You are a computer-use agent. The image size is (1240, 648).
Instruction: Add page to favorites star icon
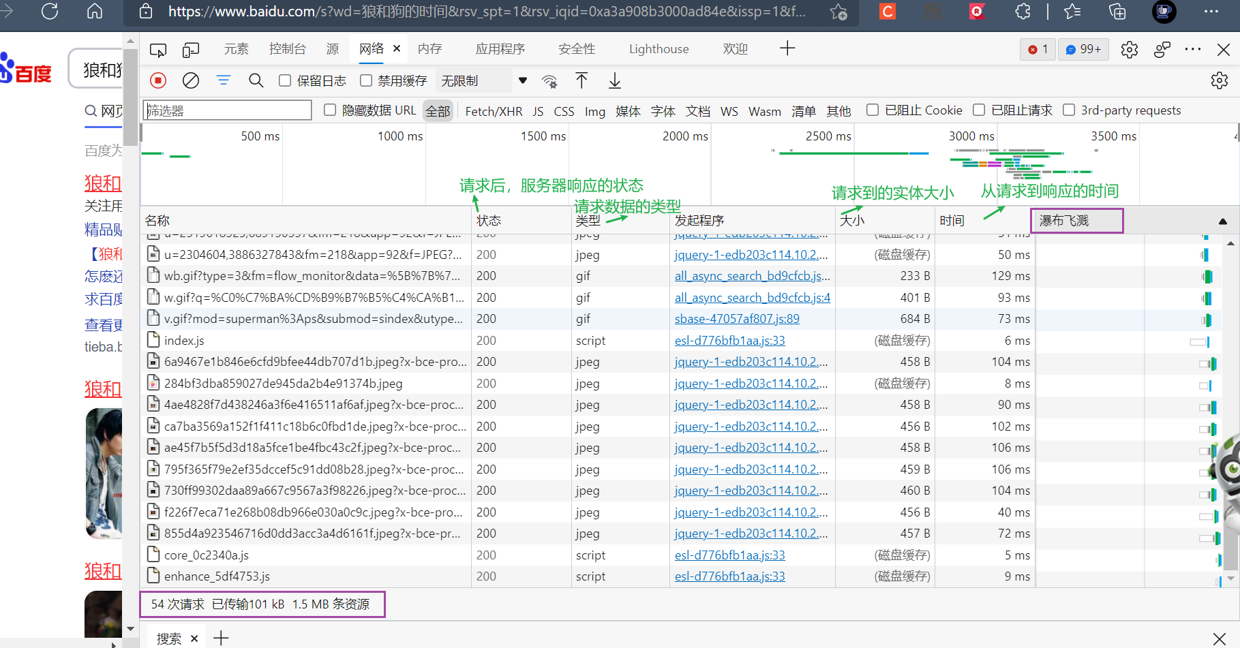tap(838, 12)
